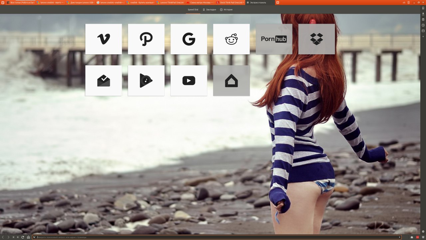426x240 pixels.
Task: Add a web panel with plus icon
Action: 423,36
